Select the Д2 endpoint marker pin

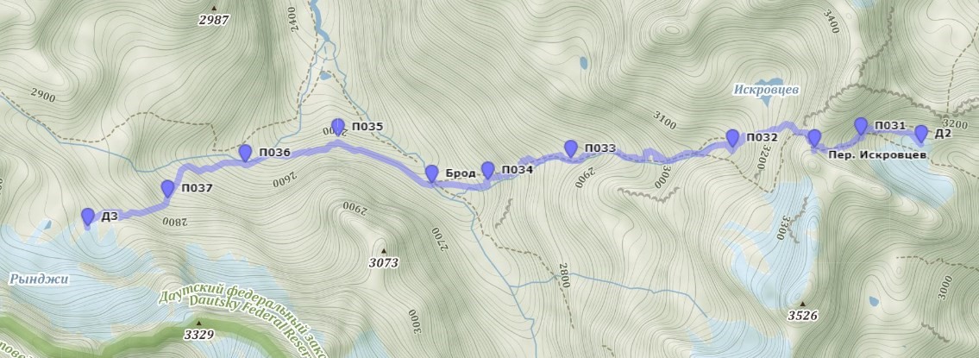(921, 134)
